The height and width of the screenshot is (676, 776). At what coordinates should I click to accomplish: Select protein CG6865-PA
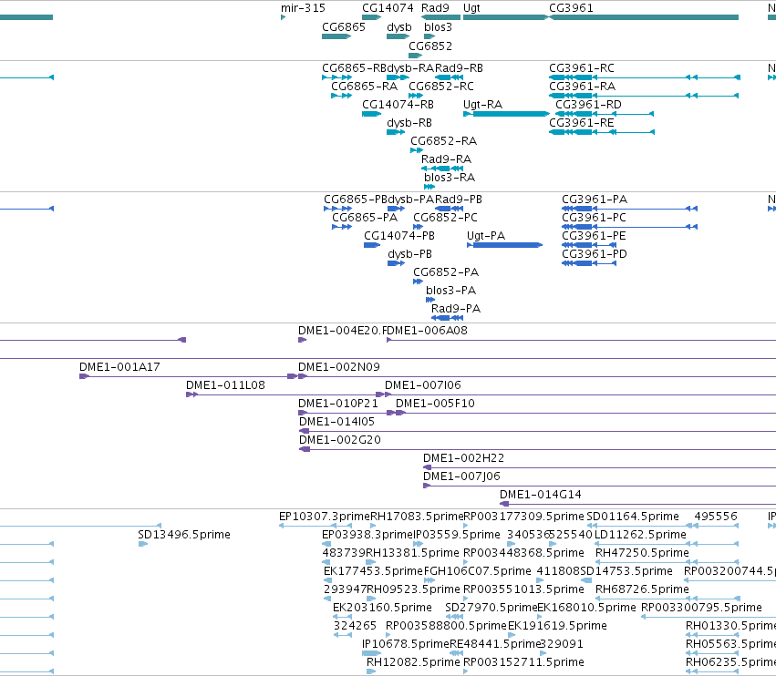365,218
